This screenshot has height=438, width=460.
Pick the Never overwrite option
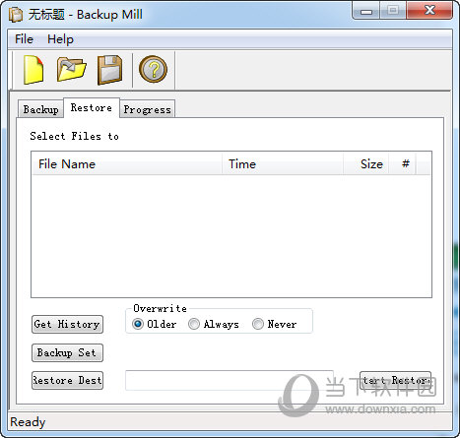click(x=275, y=324)
